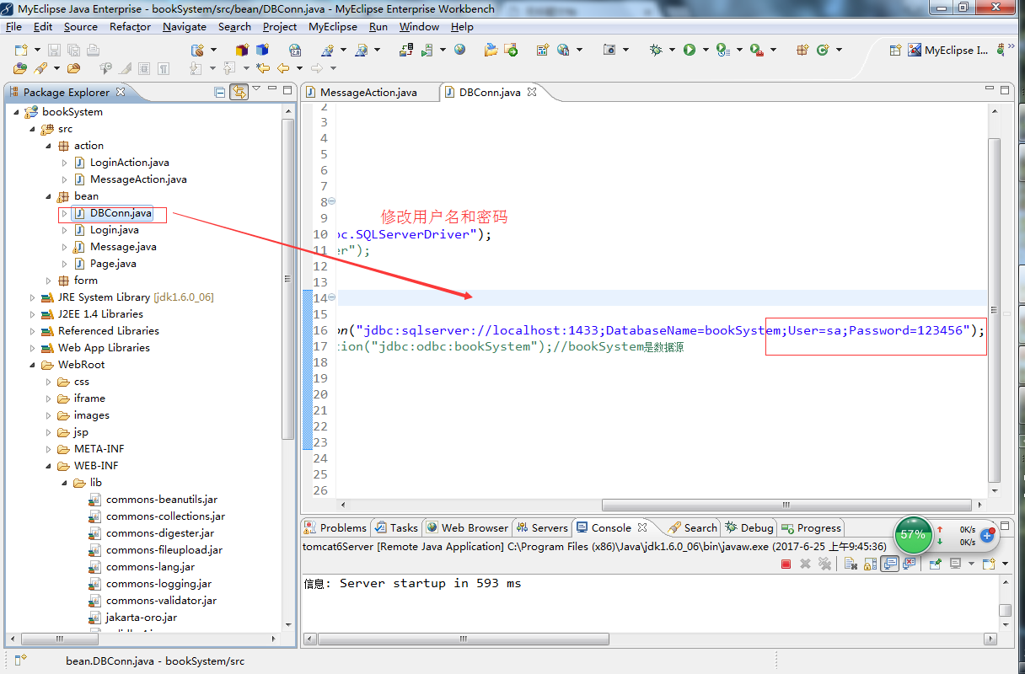Open the Refactor menu
This screenshot has width=1025, height=674.
pyautogui.click(x=131, y=27)
